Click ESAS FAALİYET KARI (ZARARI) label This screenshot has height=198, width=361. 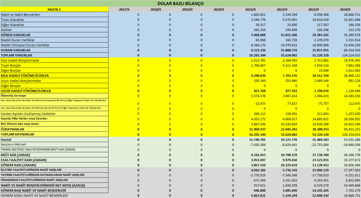[x=24, y=160]
